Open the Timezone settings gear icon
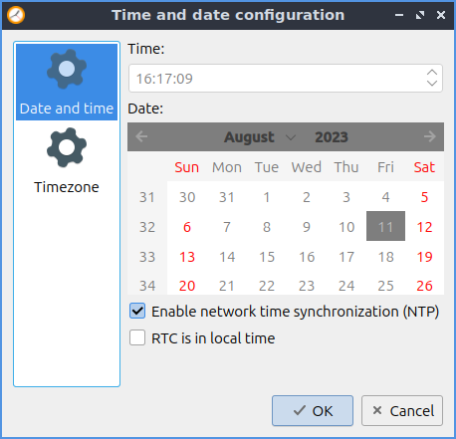The width and height of the screenshot is (456, 439). click(x=67, y=147)
